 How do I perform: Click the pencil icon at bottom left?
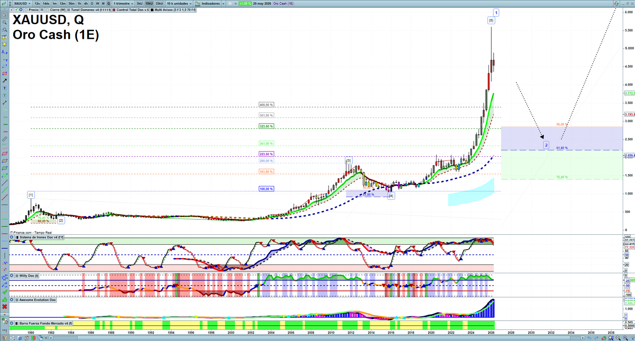click(5, 338)
